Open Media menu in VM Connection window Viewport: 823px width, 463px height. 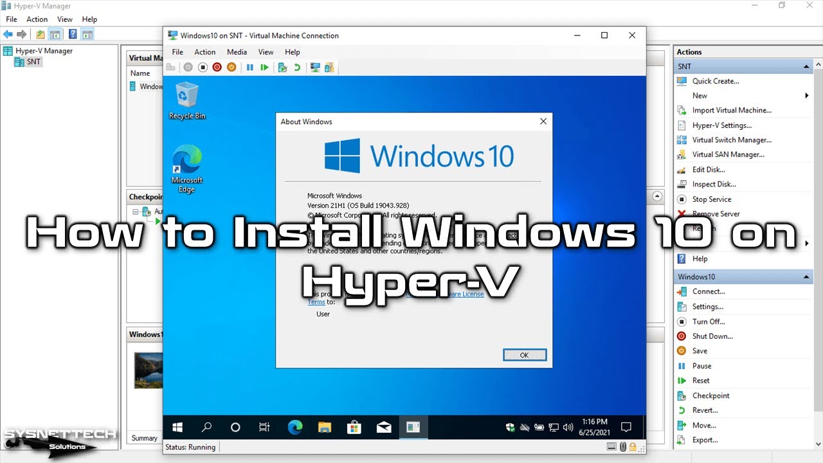[x=237, y=52]
